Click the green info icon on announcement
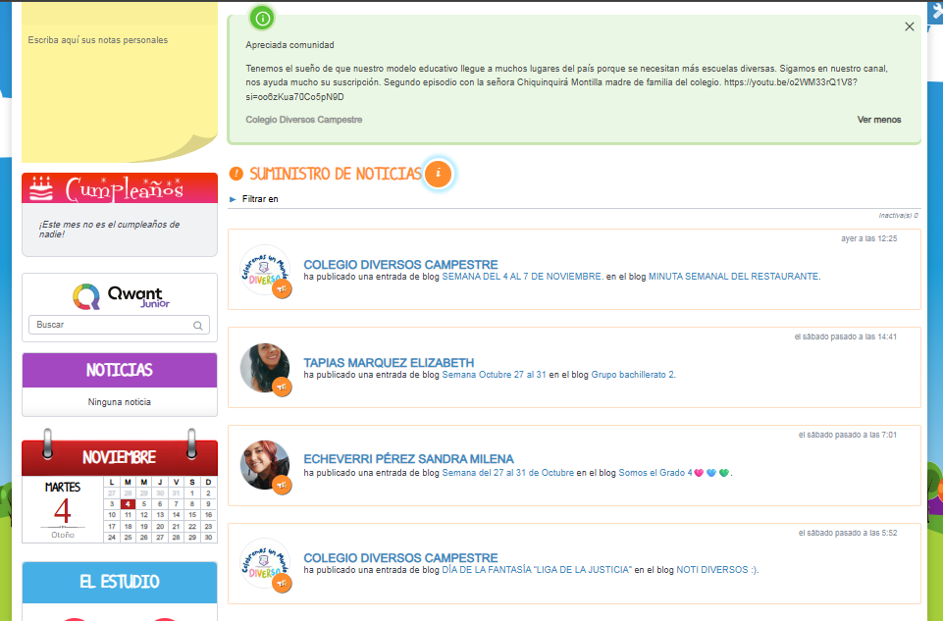The image size is (943, 621). [261, 18]
